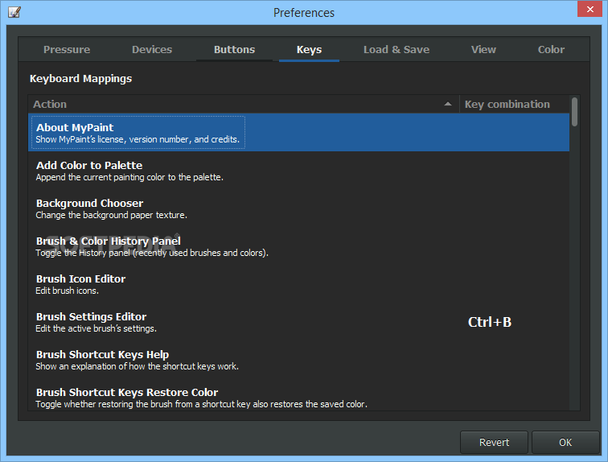Open the Color tab
Image resolution: width=608 pixels, height=462 pixels.
tap(551, 50)
